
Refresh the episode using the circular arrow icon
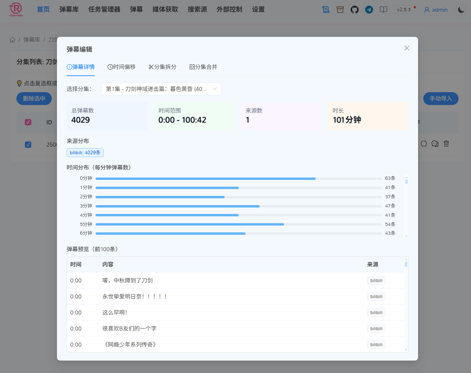click(424, 143)
